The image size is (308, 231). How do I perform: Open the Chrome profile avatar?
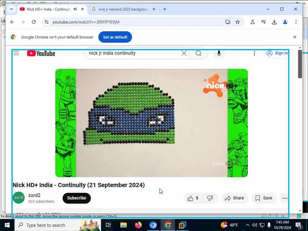click(x=285, y=22)
